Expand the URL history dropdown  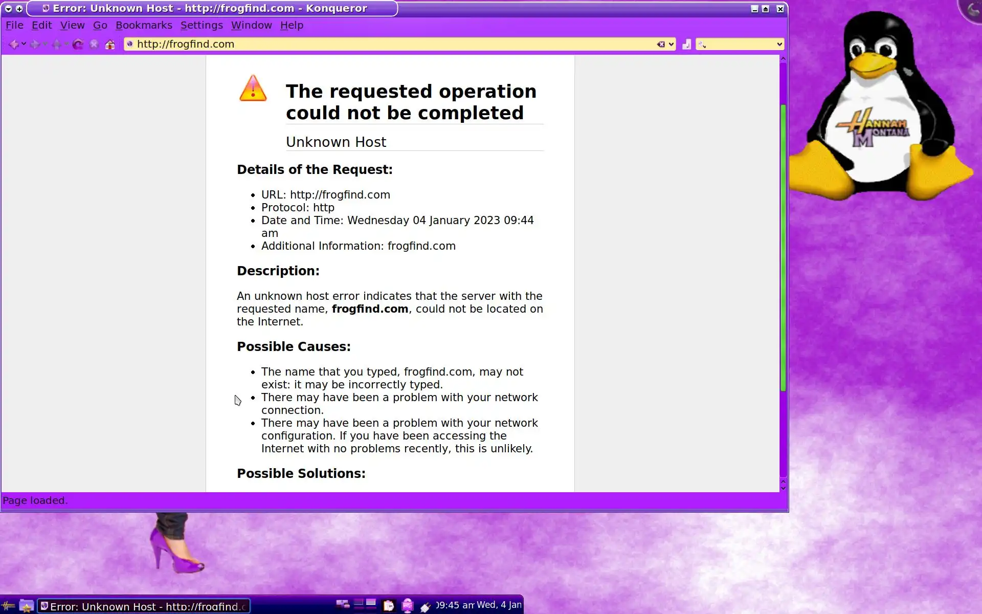pyautogui.click(x=672, y=45)
